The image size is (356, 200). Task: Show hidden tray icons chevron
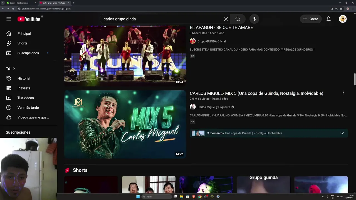[323, 197]
